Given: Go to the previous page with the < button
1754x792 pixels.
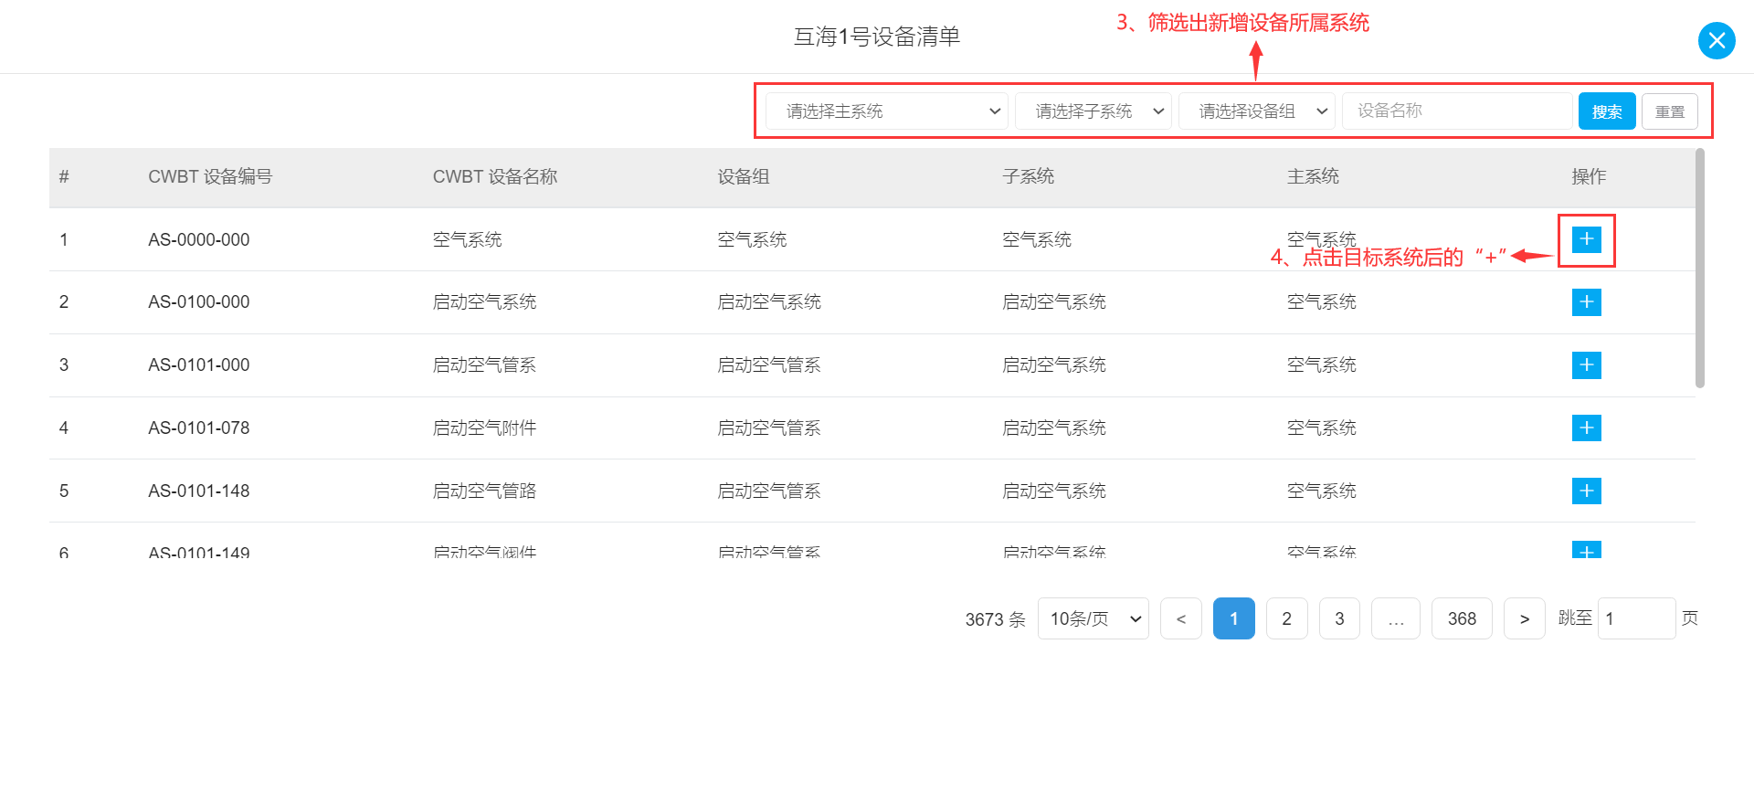Looking at the screenshot, I should [1181, 618].
